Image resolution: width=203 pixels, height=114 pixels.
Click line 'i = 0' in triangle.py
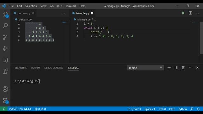click(x=88, y=24)
